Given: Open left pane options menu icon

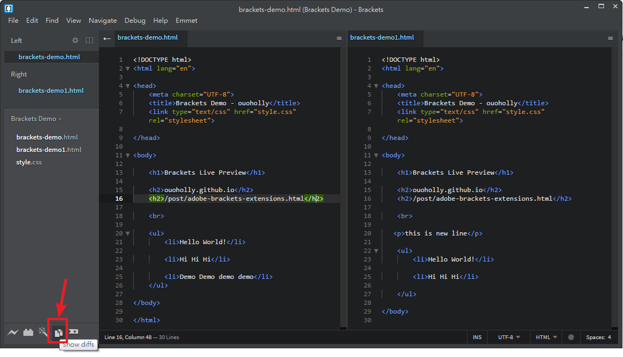Looking at the screenshot, I should pos(339,38).
